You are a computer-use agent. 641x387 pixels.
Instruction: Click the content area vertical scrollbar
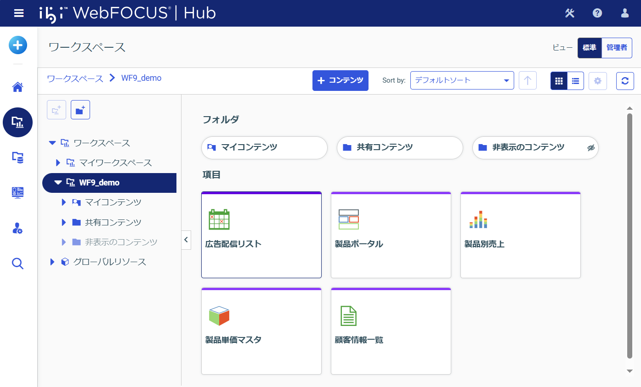pyautogui.click(x=630, y=236)
